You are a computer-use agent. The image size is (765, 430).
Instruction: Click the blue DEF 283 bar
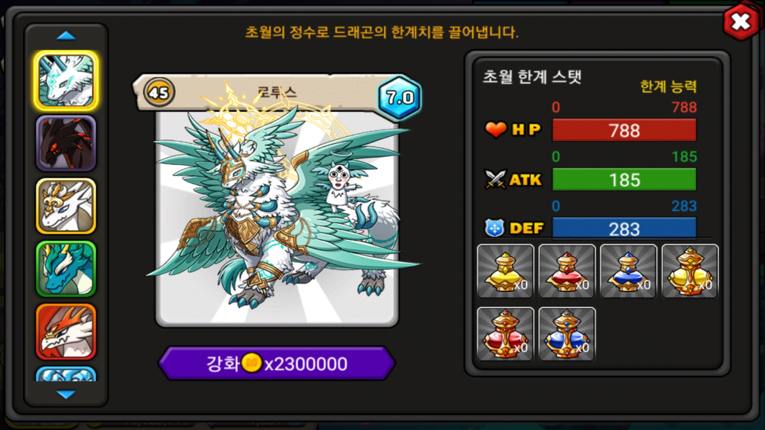[x=624, y=229]
